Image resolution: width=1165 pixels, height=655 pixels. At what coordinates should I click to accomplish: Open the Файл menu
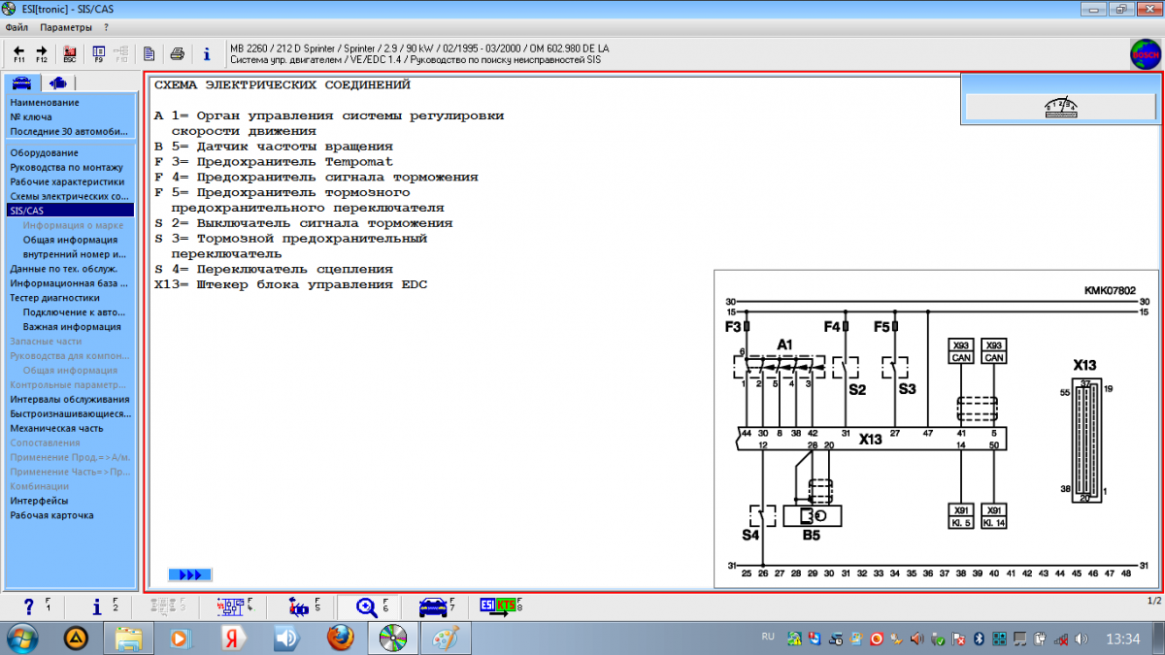[17, 27]
